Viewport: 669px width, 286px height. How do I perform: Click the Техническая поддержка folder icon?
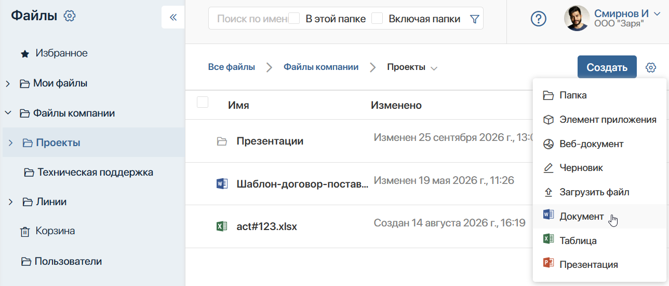(x=29, y=173)
